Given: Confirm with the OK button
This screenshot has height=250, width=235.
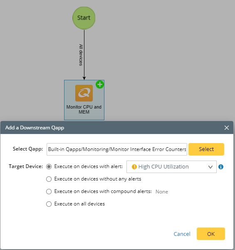Looking at the screenshot, I should pos(211,234).
